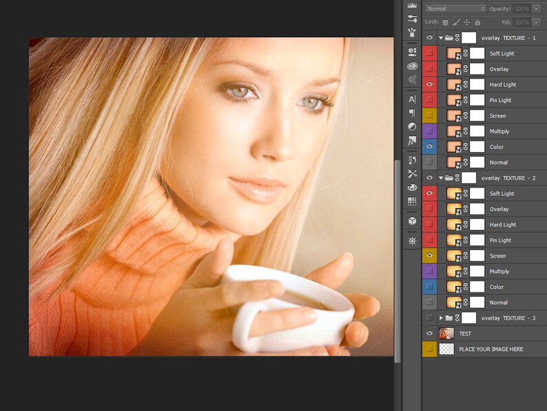Click the canvas vertical scrollbar

point(398,261)
